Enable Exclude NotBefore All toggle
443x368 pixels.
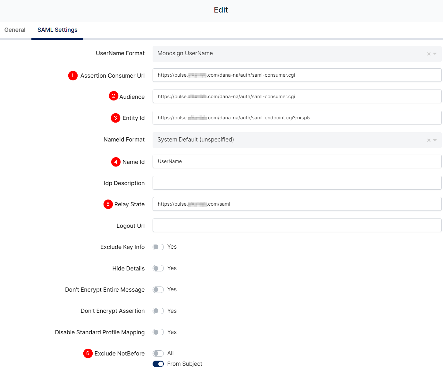click(158, 354)
